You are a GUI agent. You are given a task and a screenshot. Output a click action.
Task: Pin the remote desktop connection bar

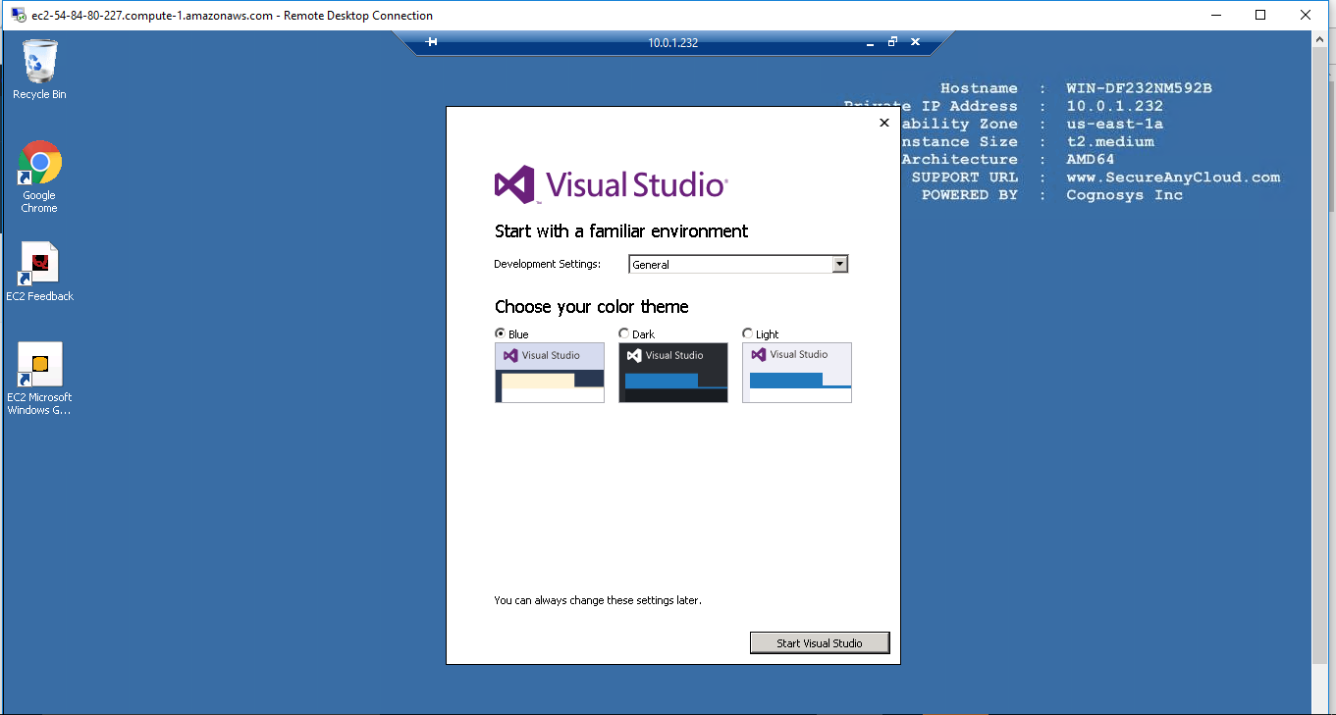point(431,42)
